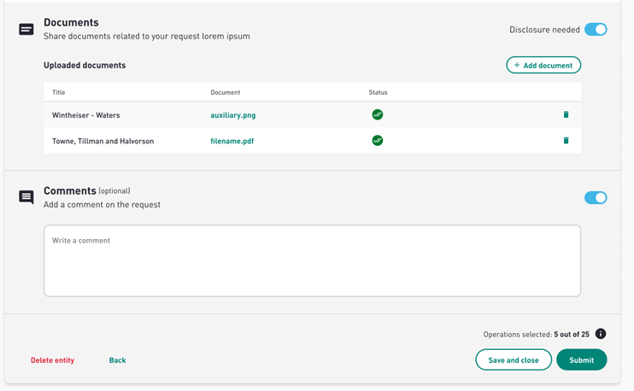Delete the Towne, Tillman and Halvorson document
This screenshot has height=391, width=634.
point(566,141)
